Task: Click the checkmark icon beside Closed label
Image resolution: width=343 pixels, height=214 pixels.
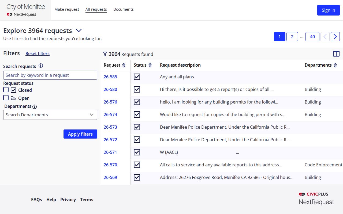Action: 13,90
